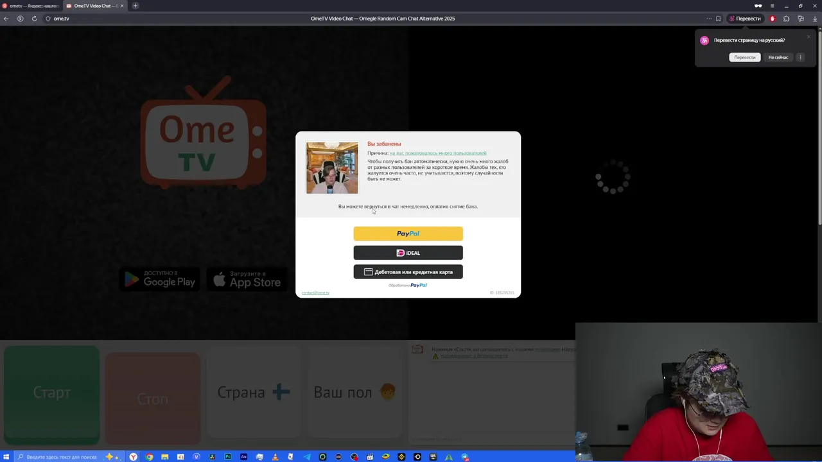Open the Windows Start menu

pyautogui.click(x=6, y=457)
